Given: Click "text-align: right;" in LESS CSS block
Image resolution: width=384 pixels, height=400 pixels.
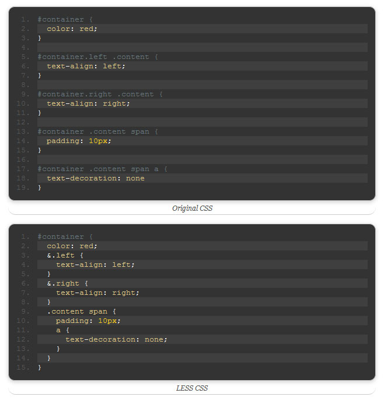Looking at the screenshot, I should pos(97,293).
